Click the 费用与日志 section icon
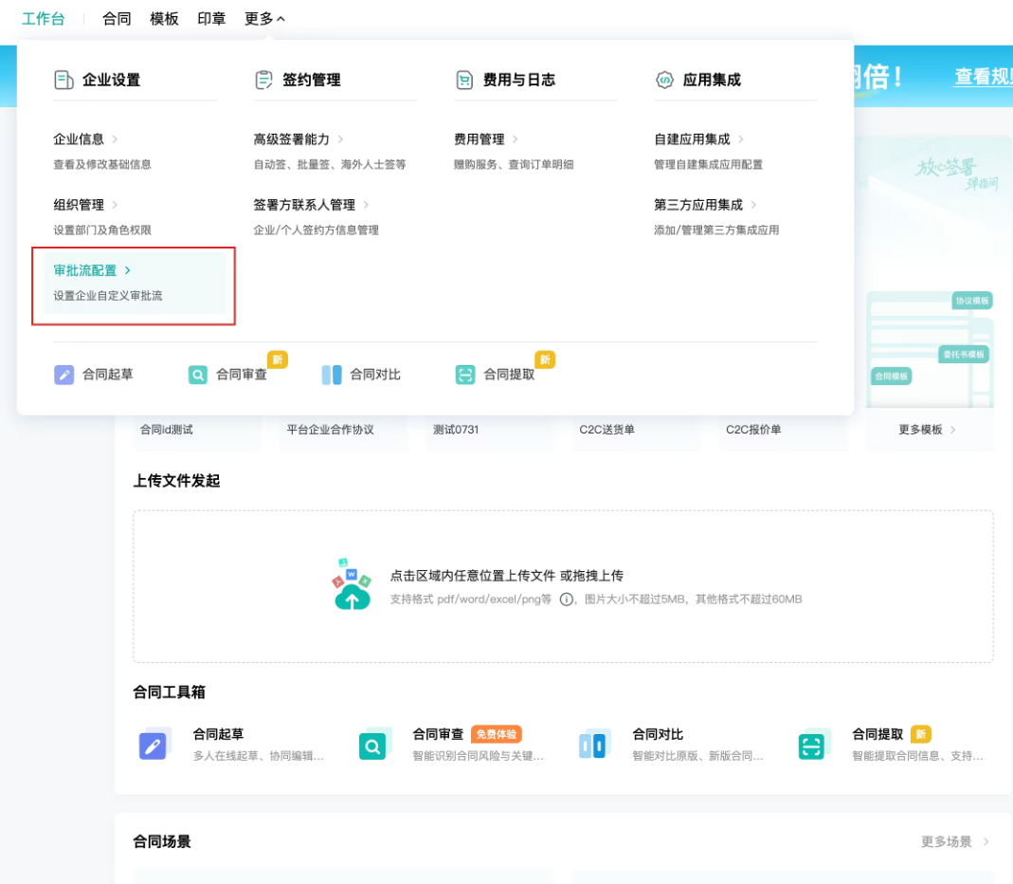 [x=463, y=80]
